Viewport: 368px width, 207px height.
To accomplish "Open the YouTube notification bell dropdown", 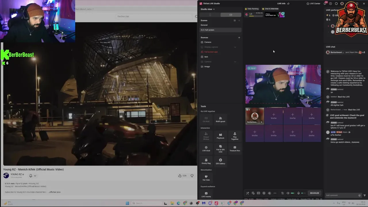I will point(32,176).
